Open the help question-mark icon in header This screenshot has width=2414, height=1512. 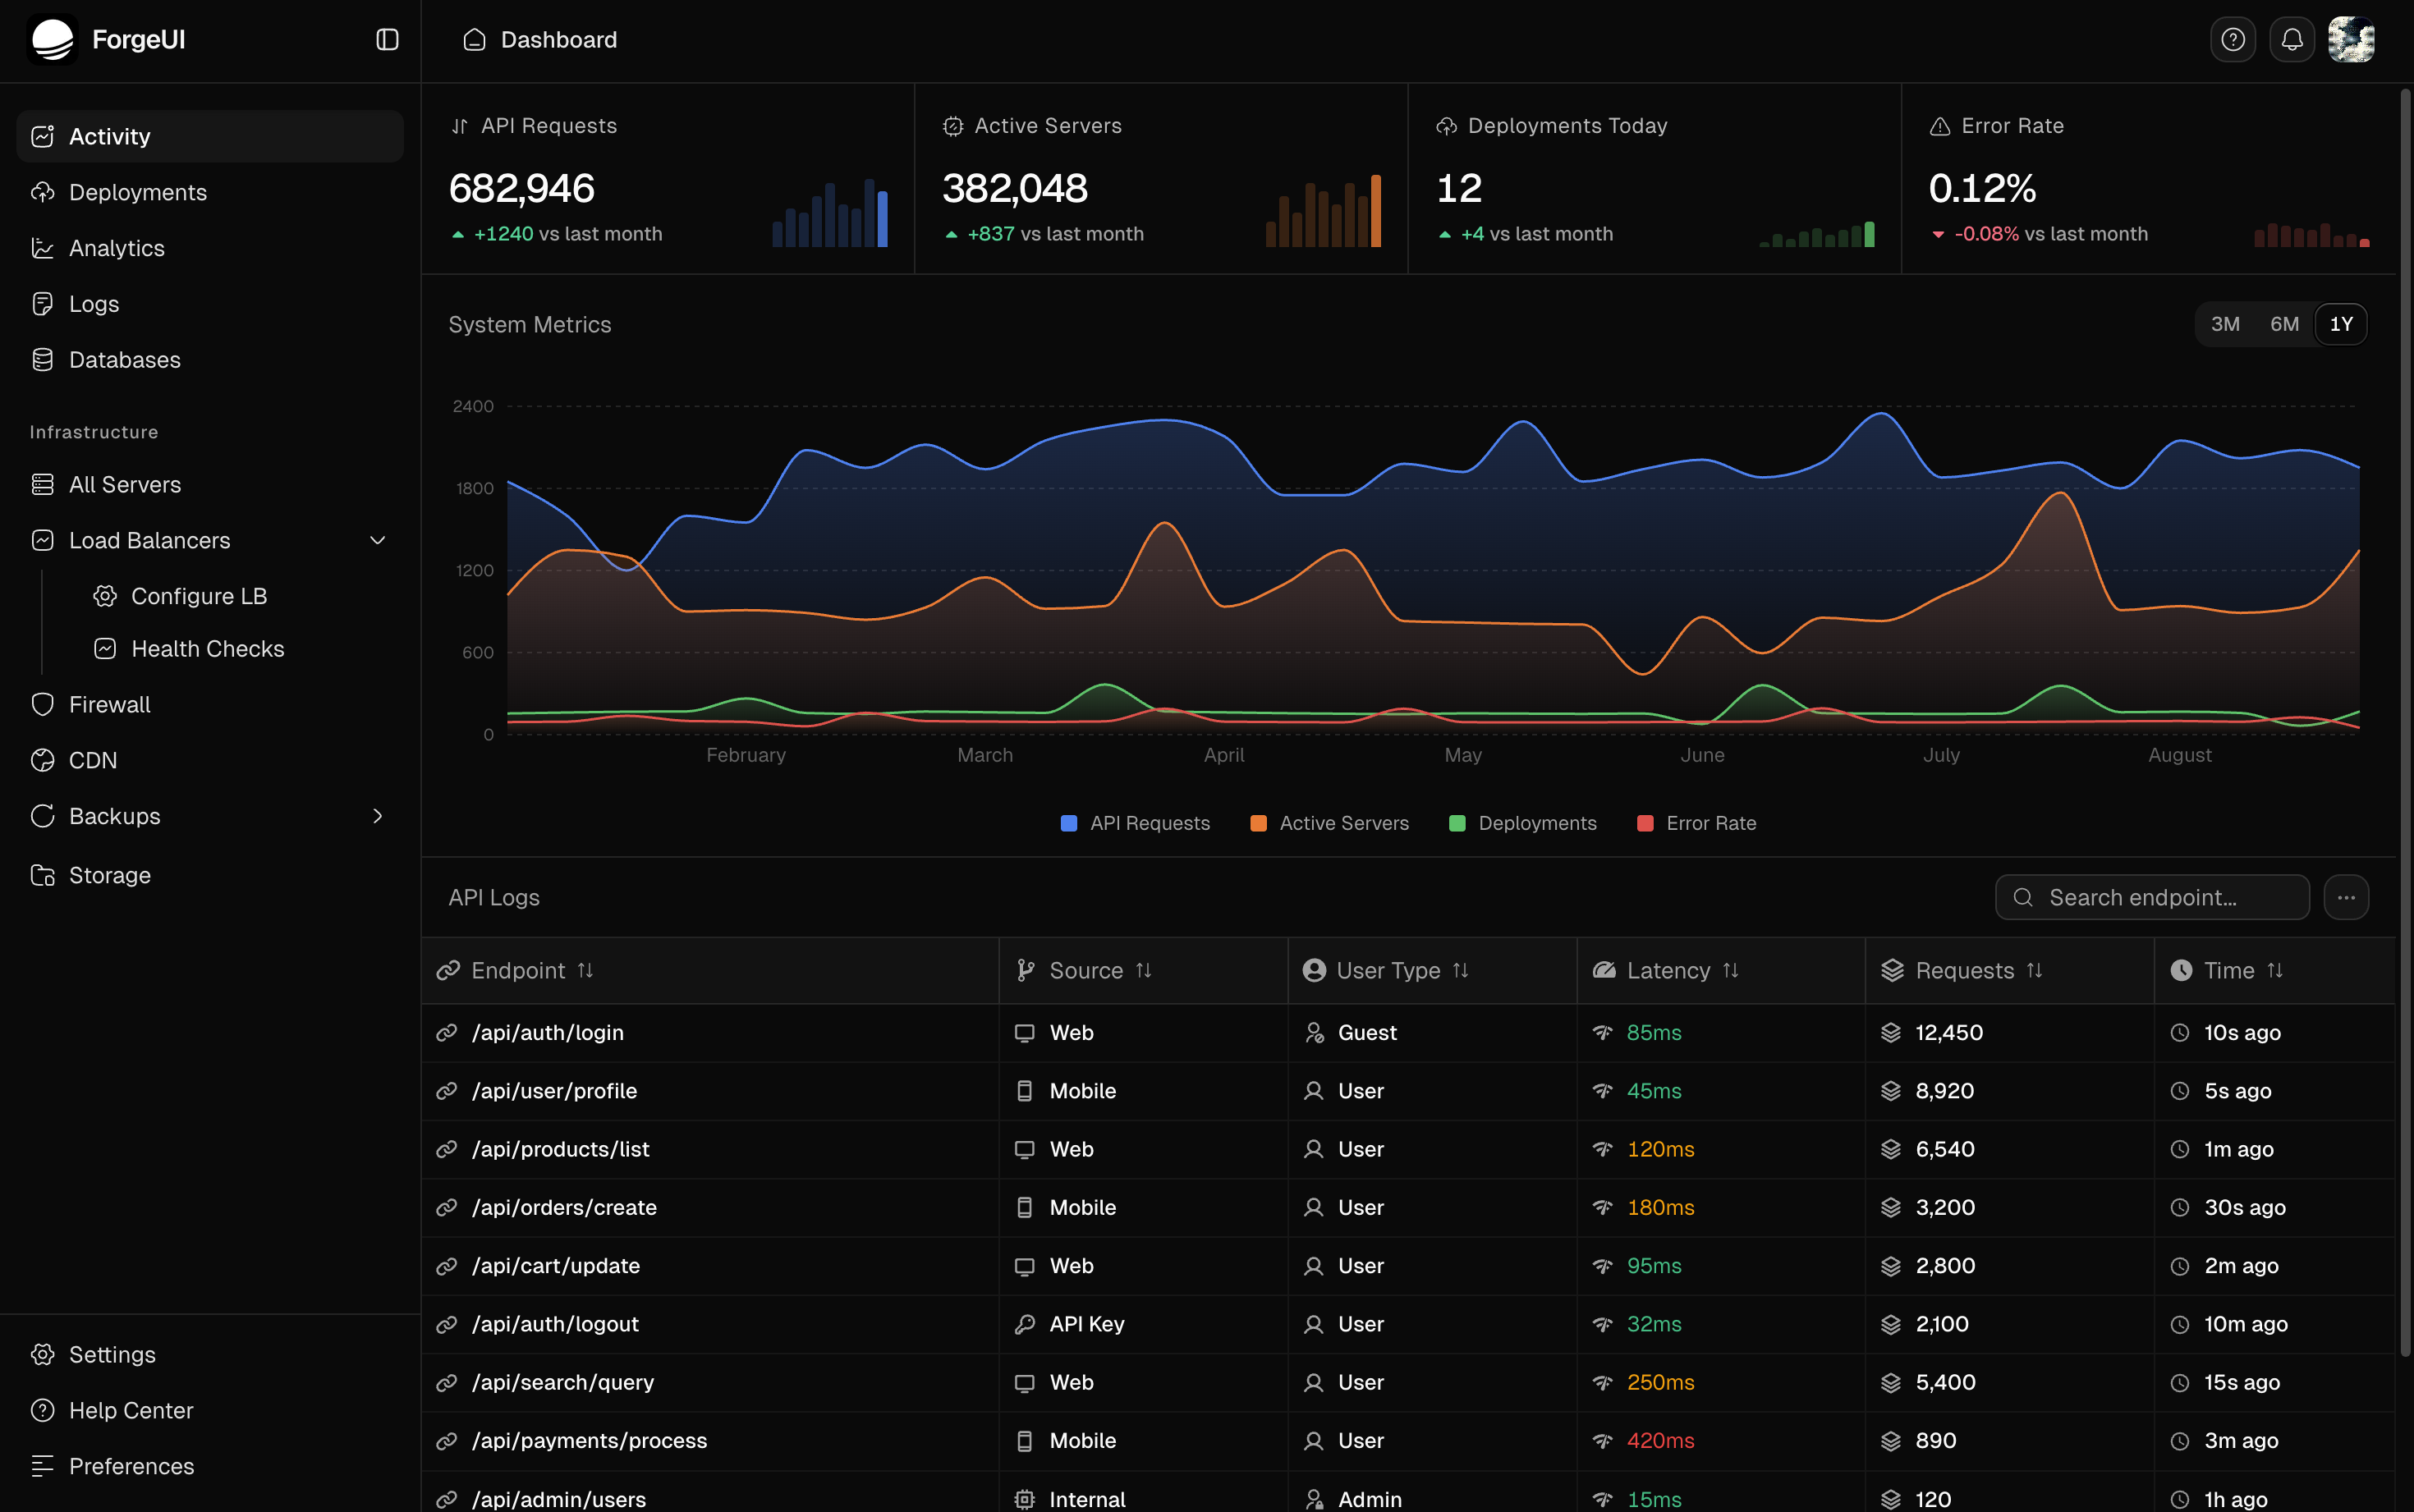2232,40
